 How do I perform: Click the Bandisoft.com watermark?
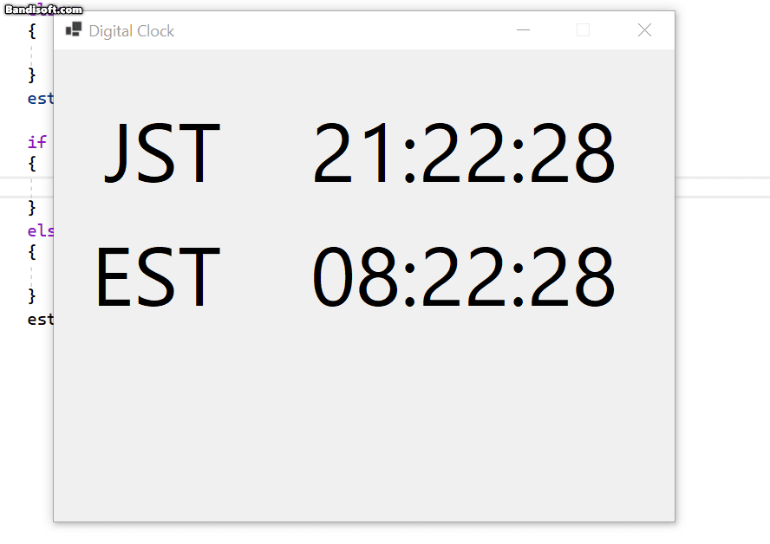[x=43, y=10]
